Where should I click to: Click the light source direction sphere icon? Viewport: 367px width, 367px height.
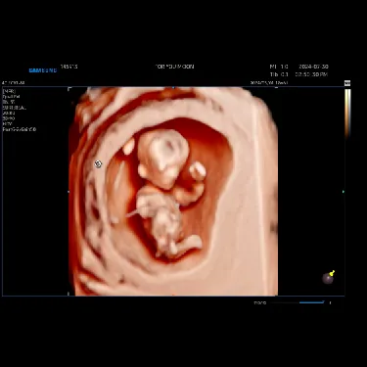(x=328, y=278)
